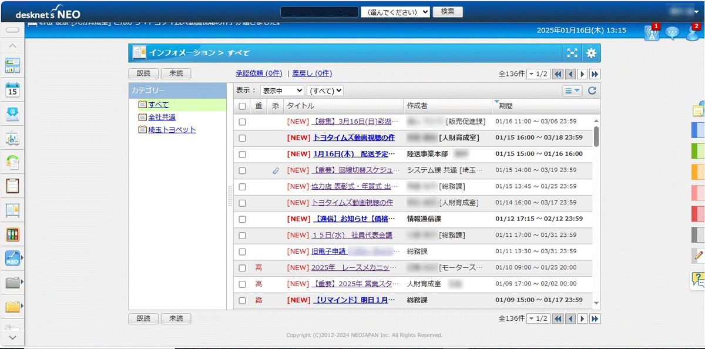Click the antenna notification icon with badge
Screen dimensions: 705x349
coord(652,33)
